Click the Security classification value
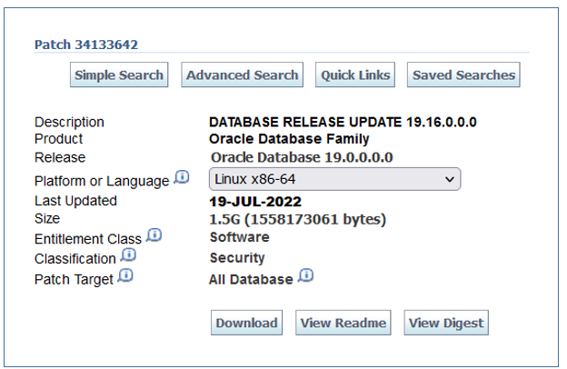This screenshot has width=567, height=369. pos(237,258)
